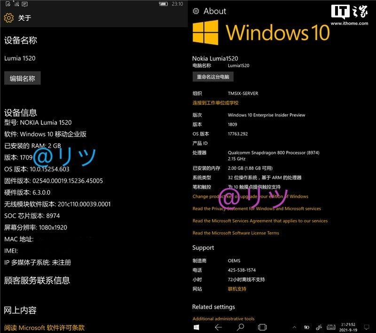Click the 编辑名称 button
This screenshot has width=376, height=333.
pos(22,78)
